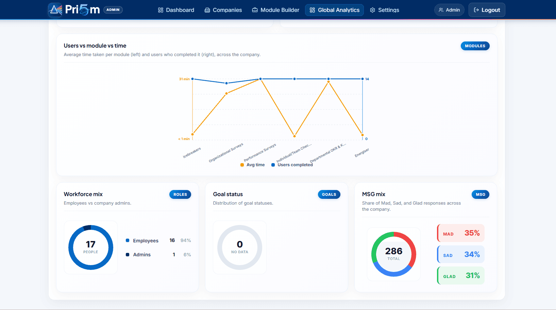Click the 286 TOTAL donut chart
556x310 pixels.
click(x=394, y=254)
